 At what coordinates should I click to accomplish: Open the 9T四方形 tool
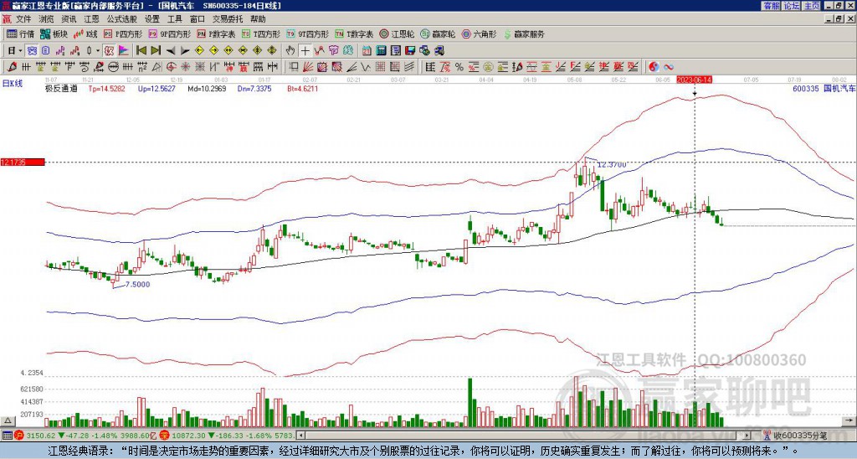(308, 34)
